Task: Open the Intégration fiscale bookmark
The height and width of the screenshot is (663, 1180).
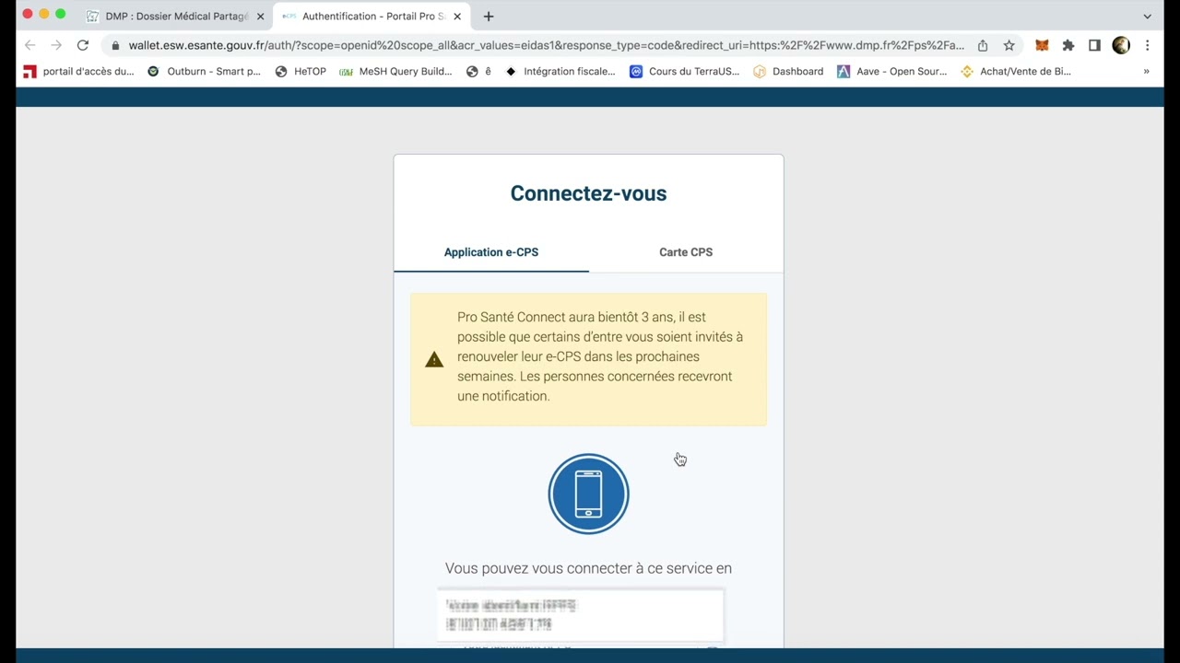Action: coord(560,71)
